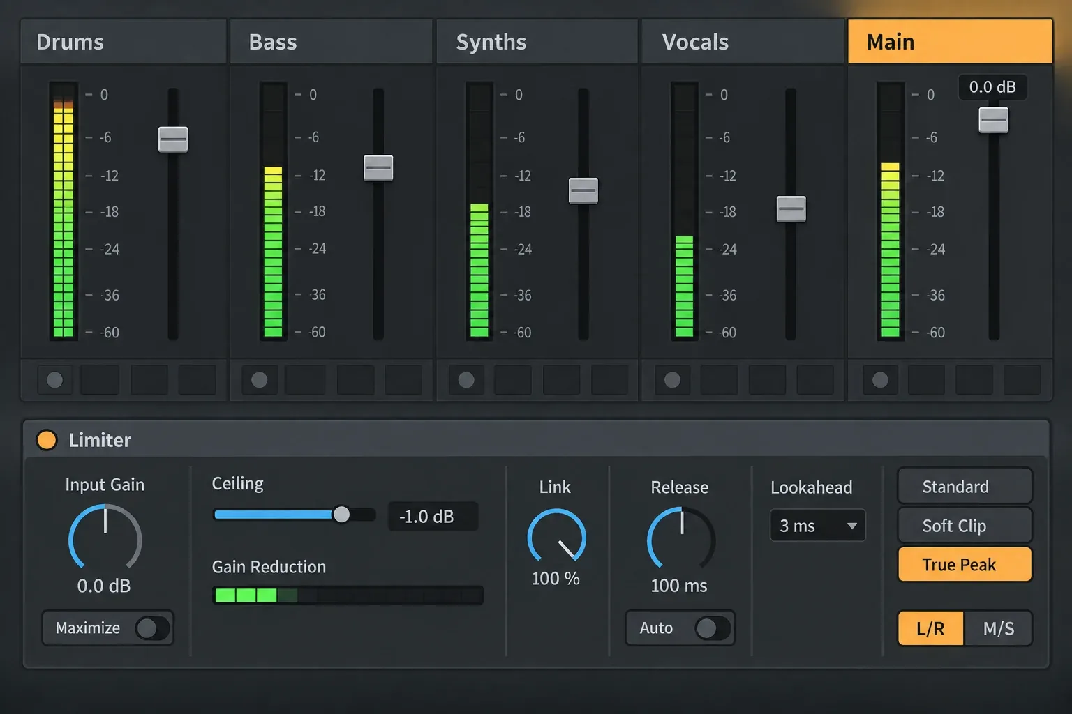This screenshot has height=714, width=1072.
Task: Click the Release value 100 ms
Action: [x=679, y=586]
